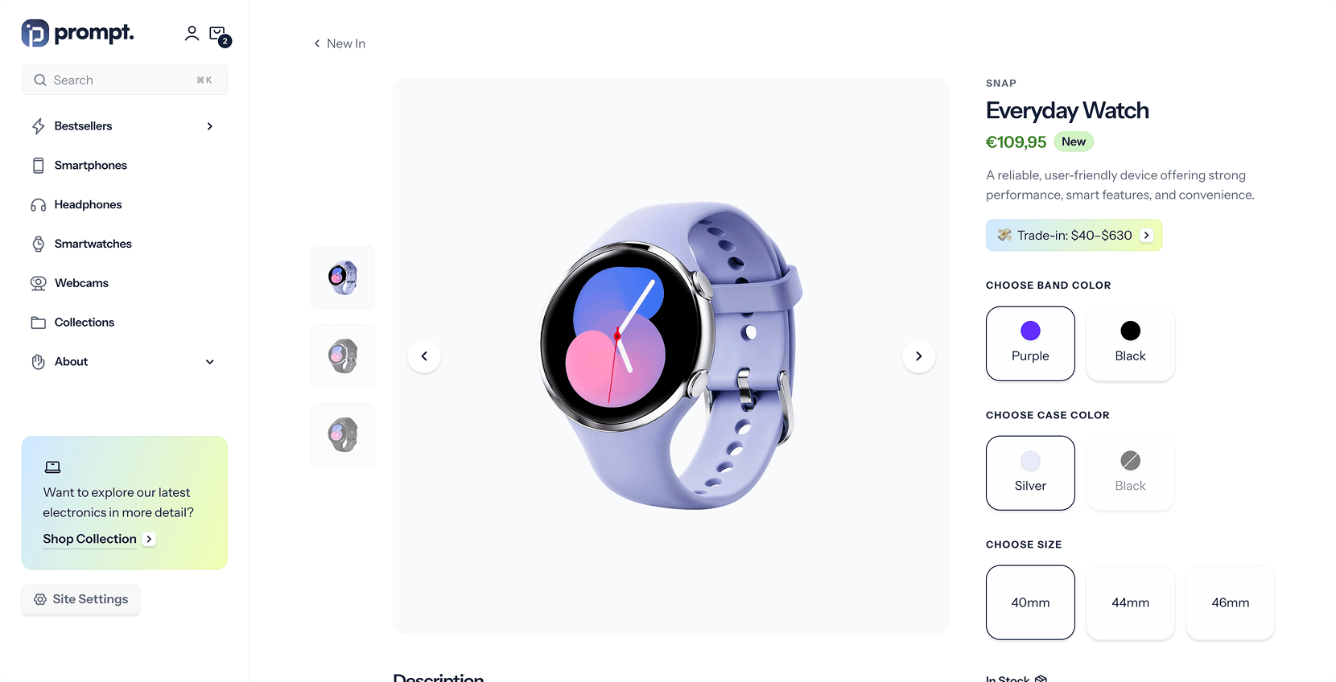The width and height of the screenshot is (1336, 682).
Task: Select the 44mm size option
Action: point(1130,602)
